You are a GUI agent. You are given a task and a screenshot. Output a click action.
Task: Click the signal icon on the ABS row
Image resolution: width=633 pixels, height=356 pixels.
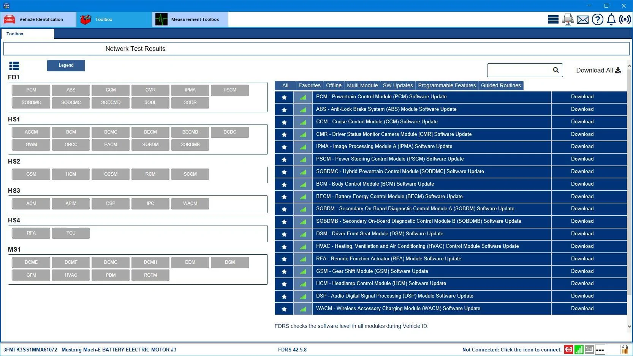[x=303, y=110]
